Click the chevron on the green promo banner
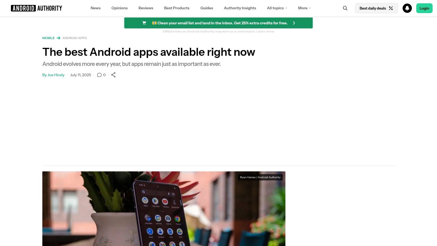This screenshot has width=437, height=246. pos(294,23)
